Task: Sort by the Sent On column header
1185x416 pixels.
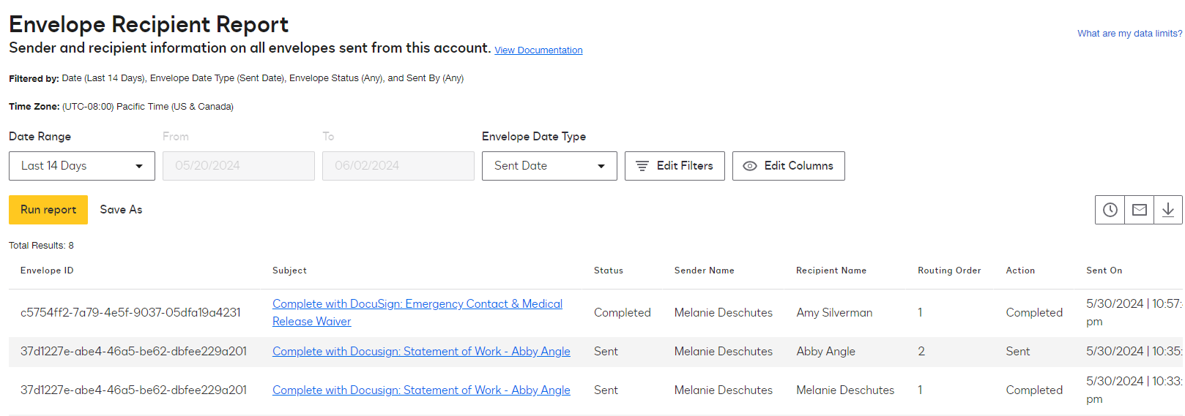Action: (x=1104, y=271)
